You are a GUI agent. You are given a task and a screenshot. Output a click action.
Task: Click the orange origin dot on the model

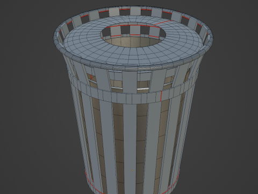(132, 170)
